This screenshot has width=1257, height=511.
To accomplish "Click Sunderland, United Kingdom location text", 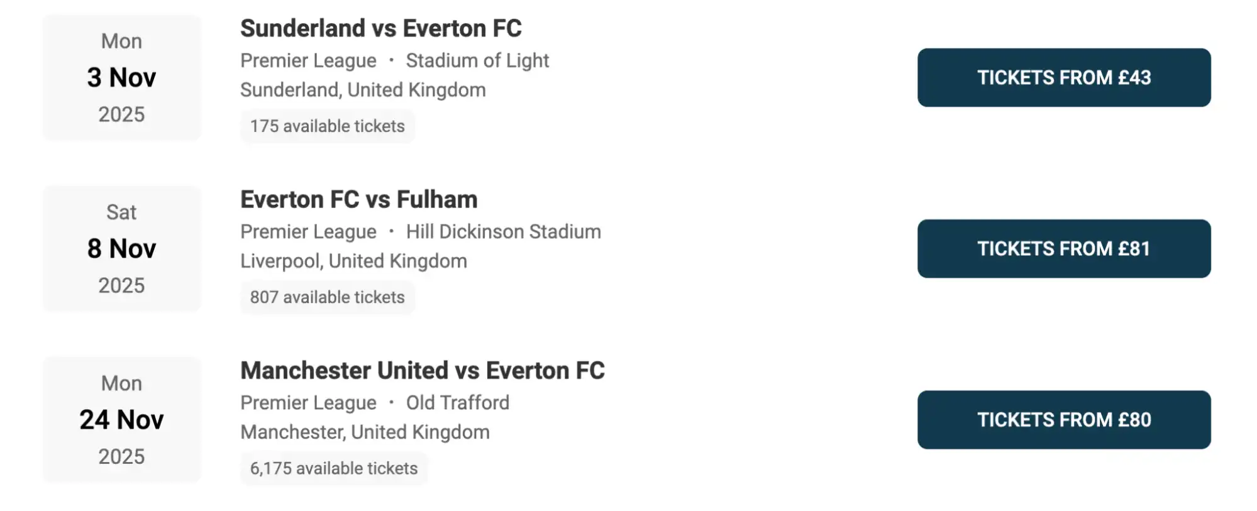I will (362, 90).
